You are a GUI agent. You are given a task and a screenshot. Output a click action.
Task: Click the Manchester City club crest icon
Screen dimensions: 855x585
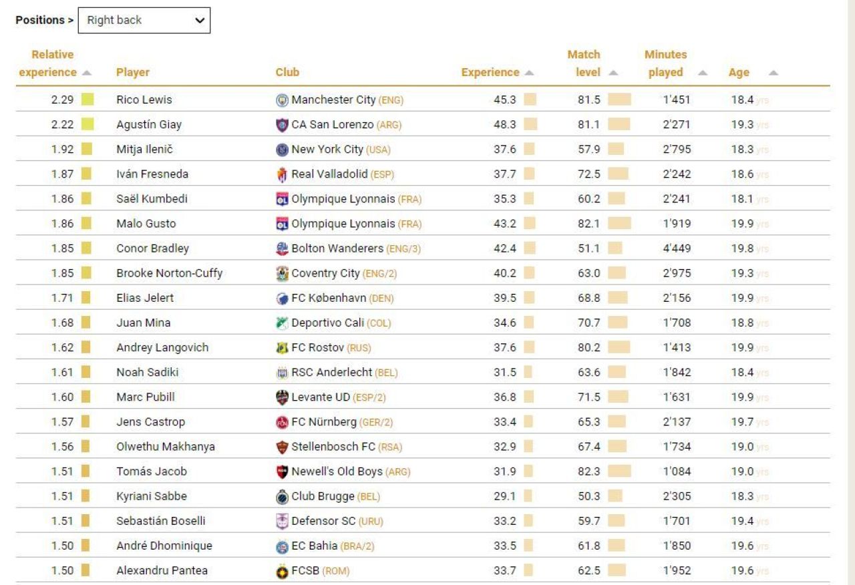282,100
